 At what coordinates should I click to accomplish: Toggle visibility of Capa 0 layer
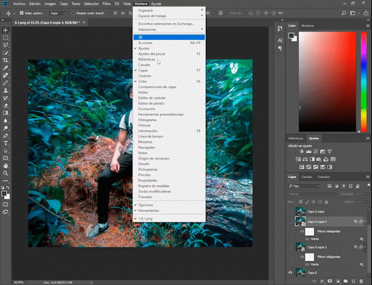click(290, 273)
